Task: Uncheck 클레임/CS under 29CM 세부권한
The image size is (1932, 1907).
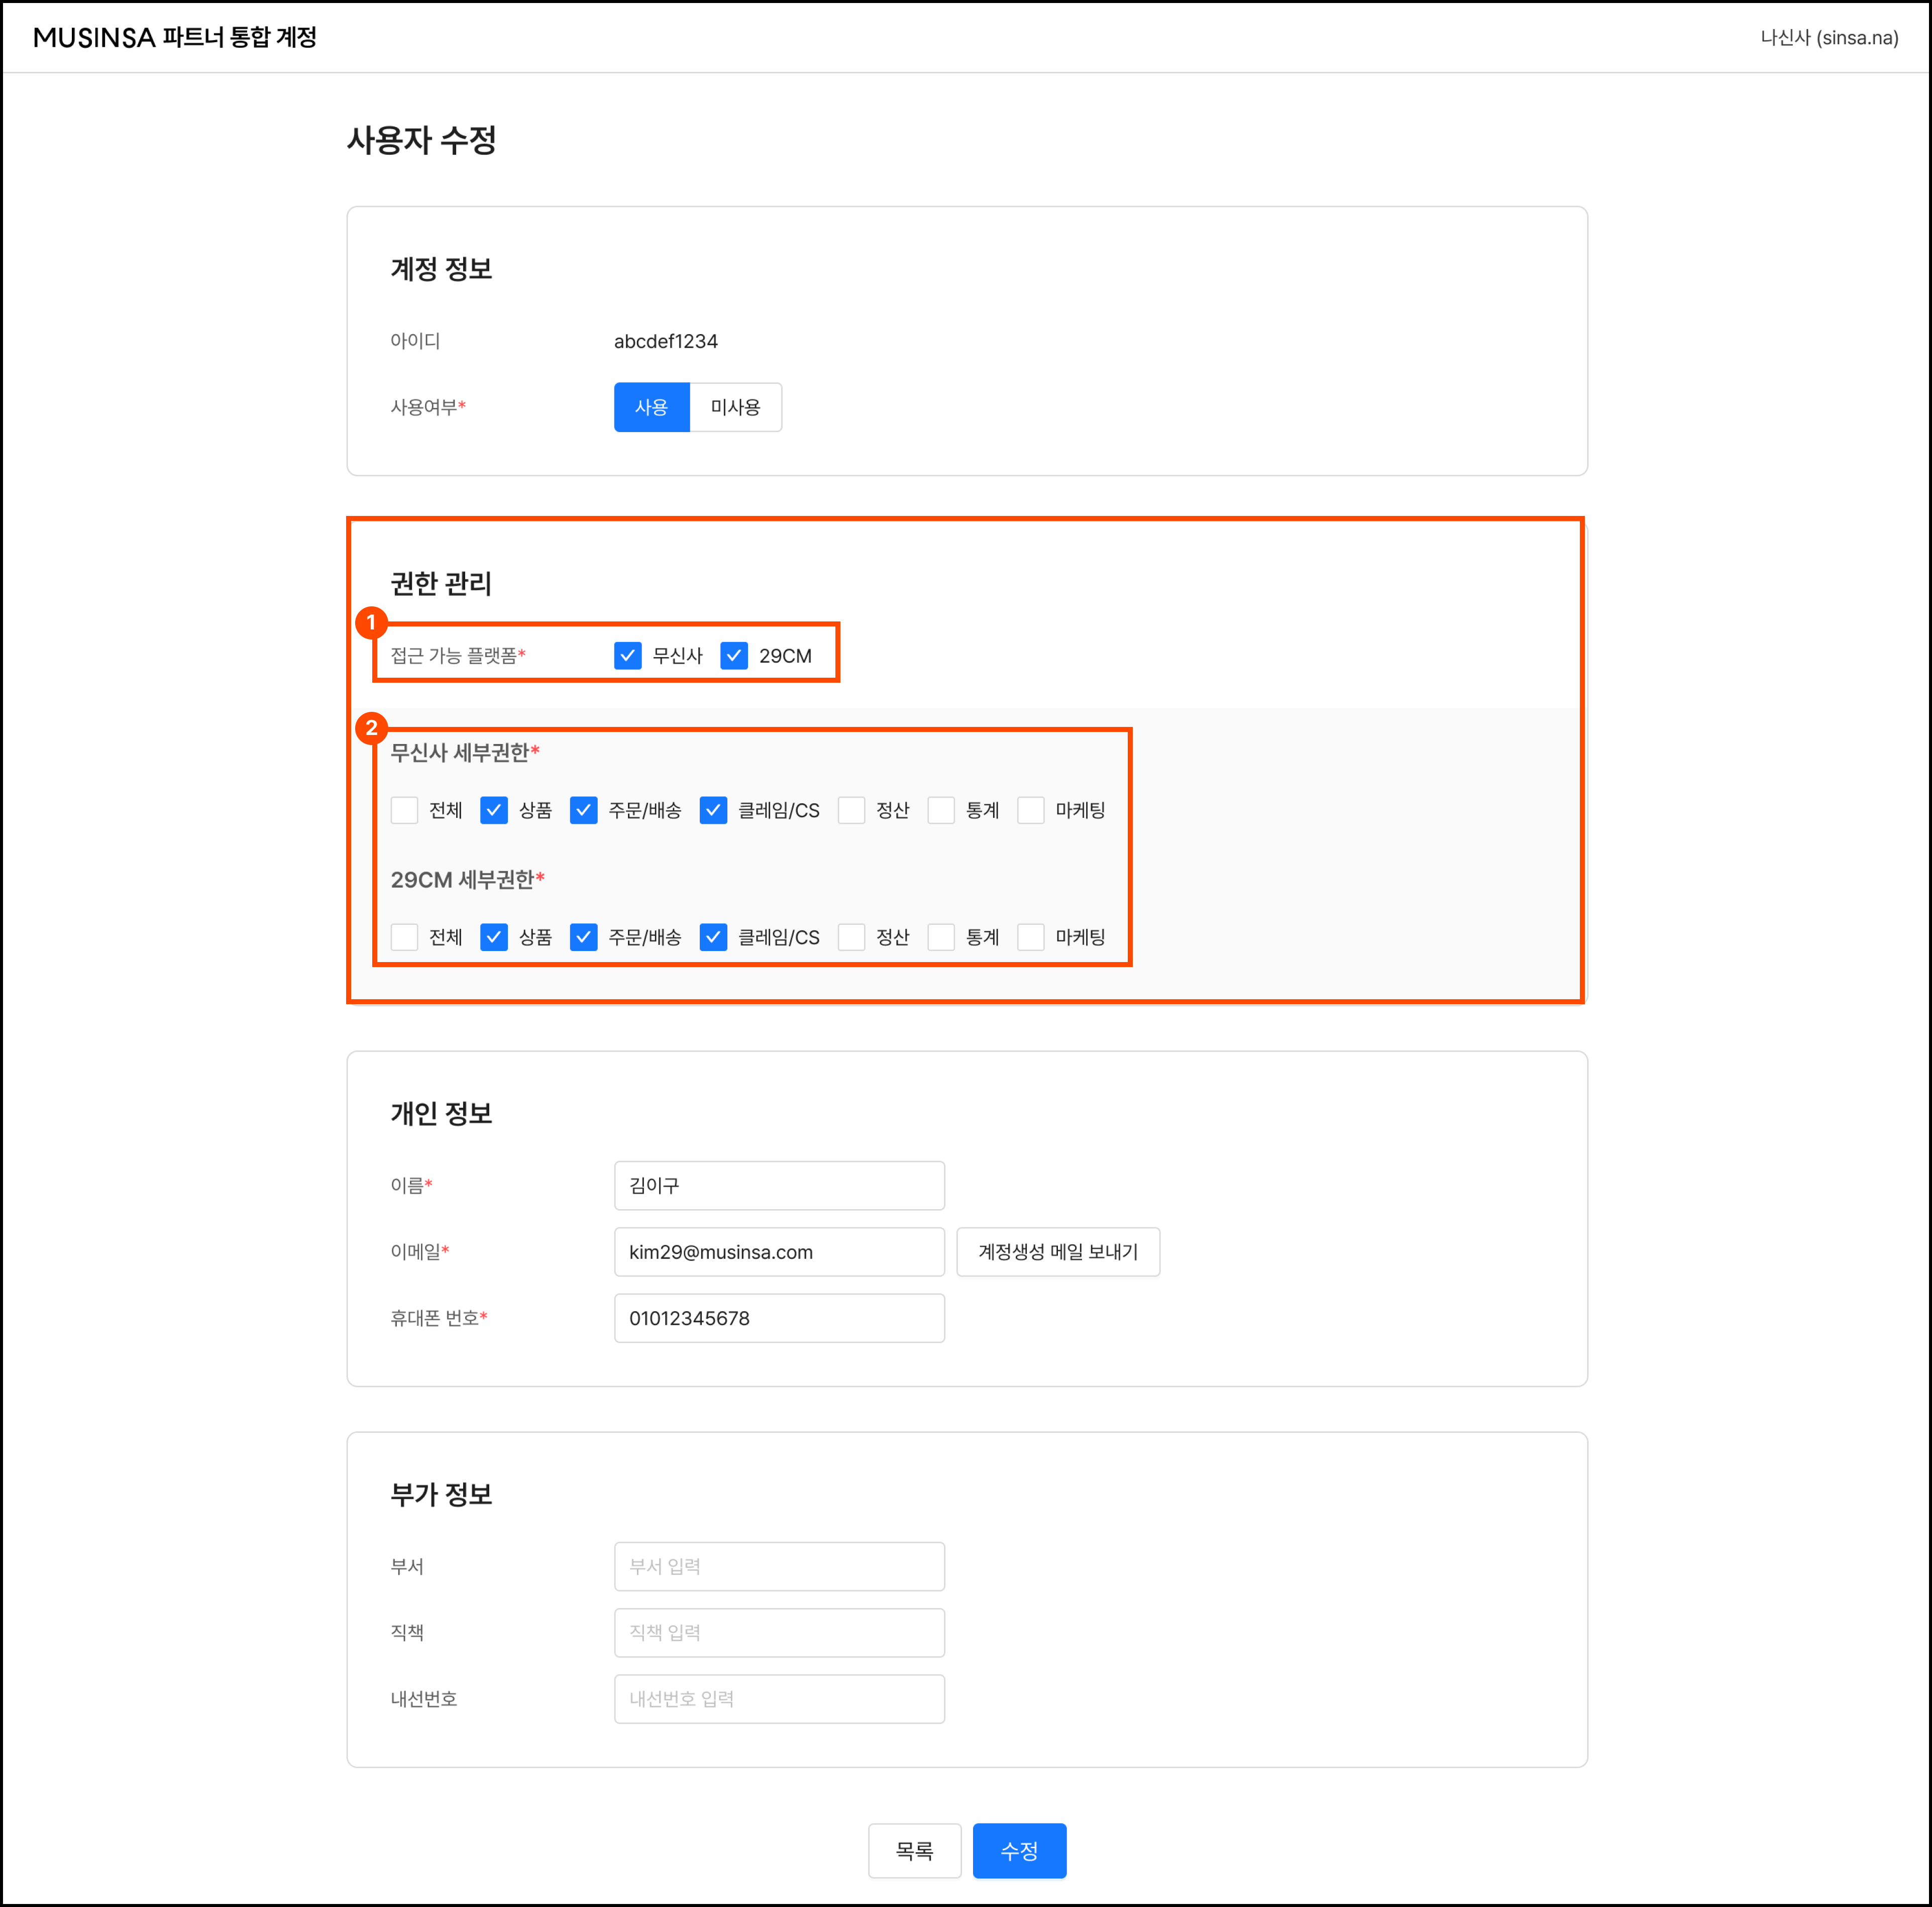Action: click(x=713, y=937)
